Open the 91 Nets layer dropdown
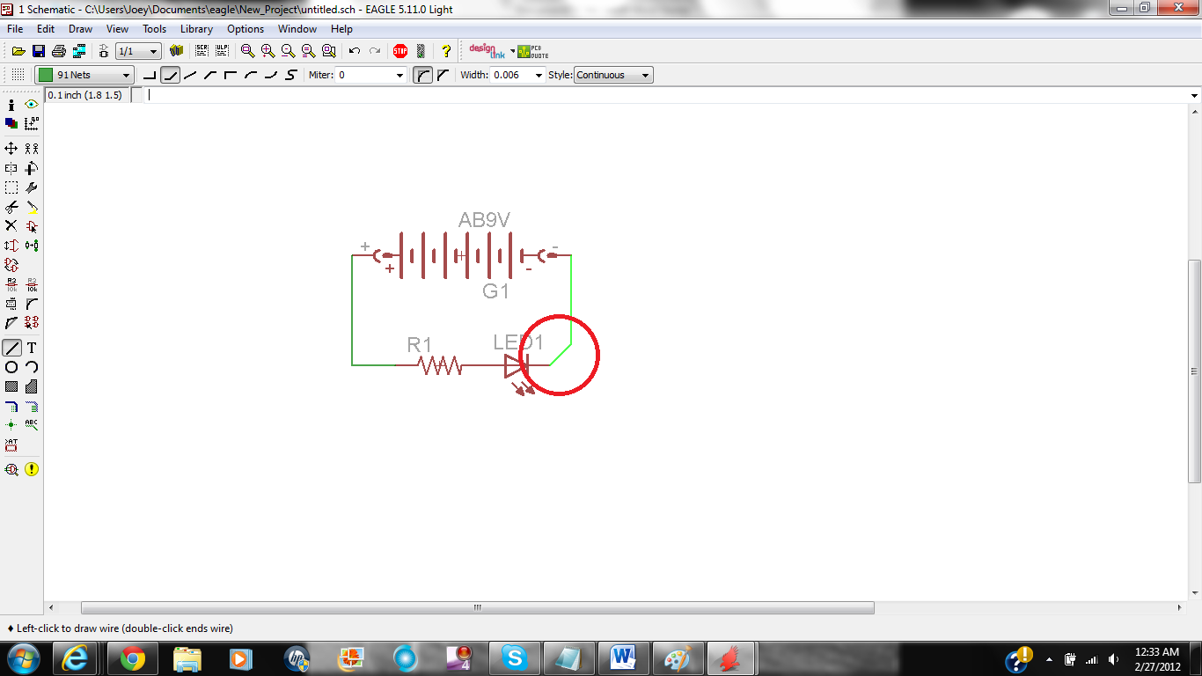This screenshot has height=676, width=1202. coord(84,75)
